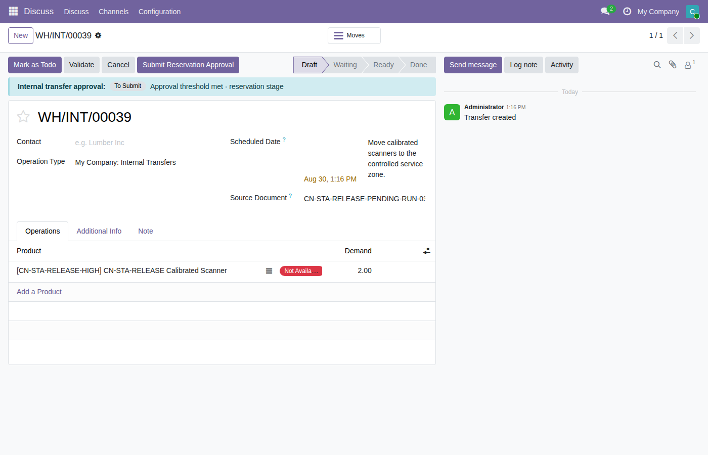Click the Scheduled Date value Aug 30
708x455 pixels.
(330, 179)
